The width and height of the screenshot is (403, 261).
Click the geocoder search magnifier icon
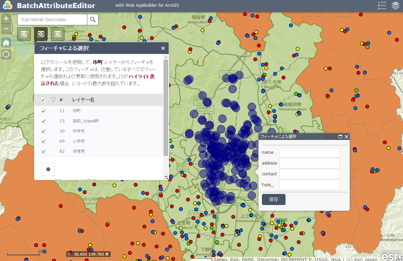click(93, 20)
